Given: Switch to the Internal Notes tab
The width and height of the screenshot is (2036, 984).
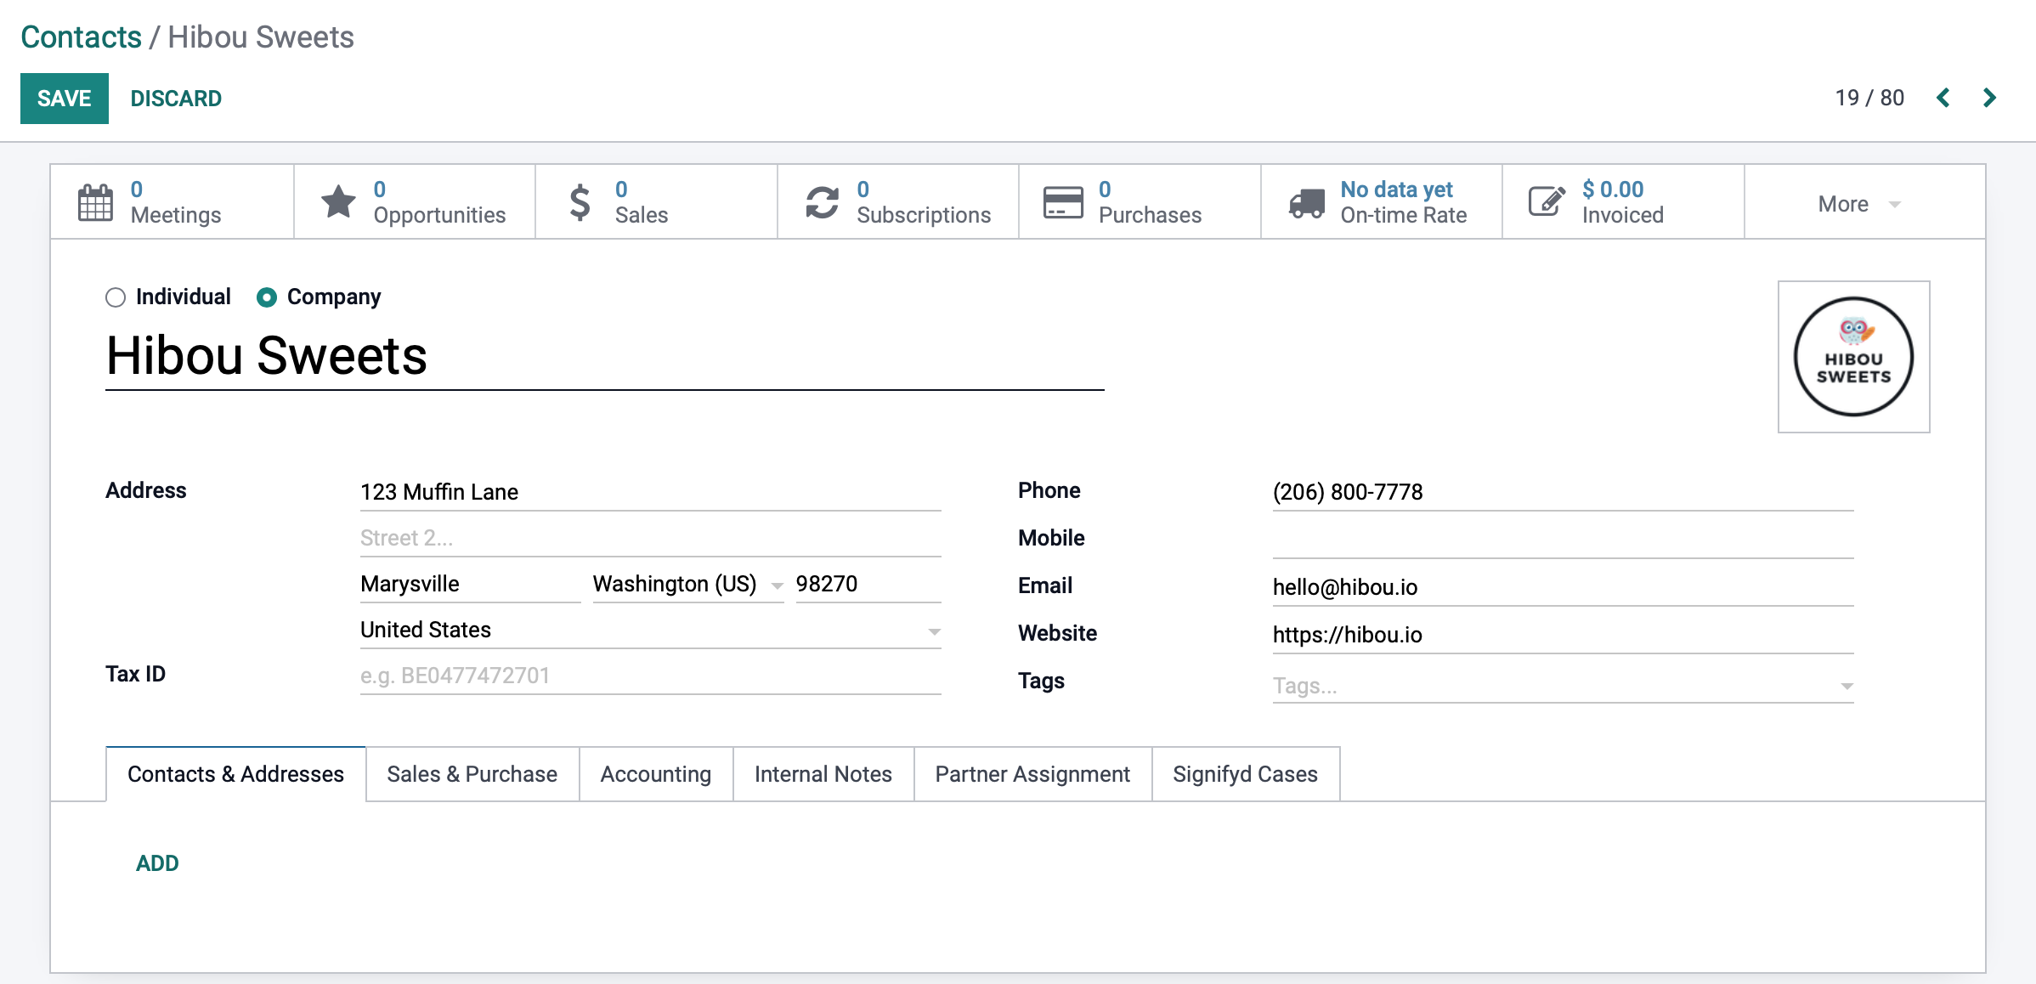Looking at the screenshot, I should (823, 774).
